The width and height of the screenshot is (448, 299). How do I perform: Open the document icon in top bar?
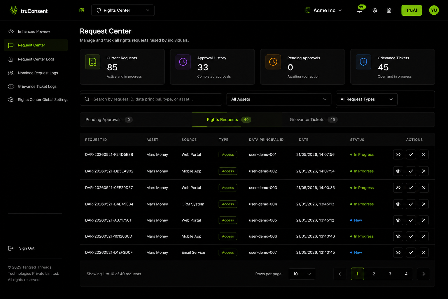click(x=389, y=10)
